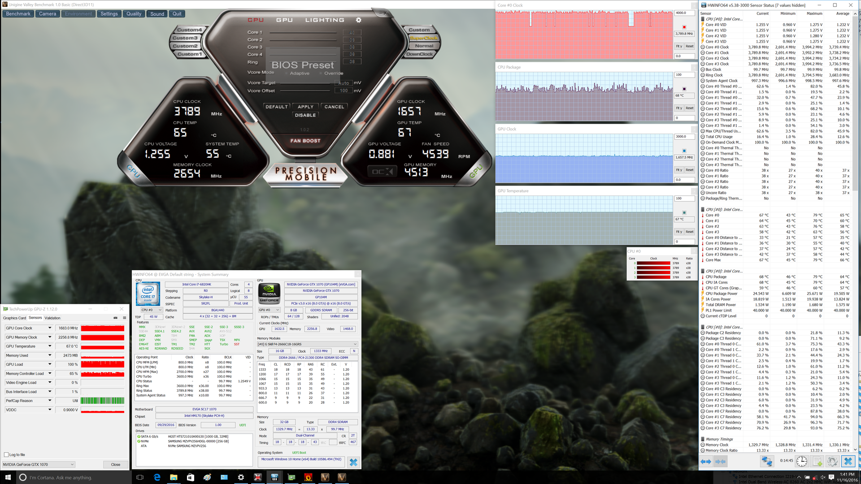
Task: Enable Log to file checkbox in GPU-Z
Action: [6, 454]
